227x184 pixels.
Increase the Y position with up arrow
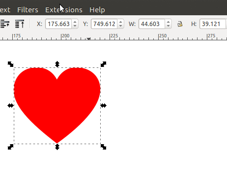click(x=120, y=22)
